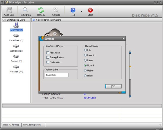
Task: Click the status bar resize grip
Action: [161, 125]
